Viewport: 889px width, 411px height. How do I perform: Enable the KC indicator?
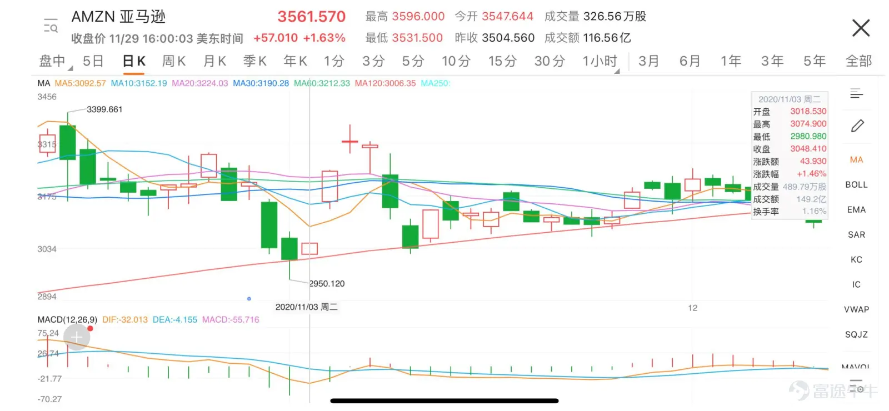tap(856, 260)
